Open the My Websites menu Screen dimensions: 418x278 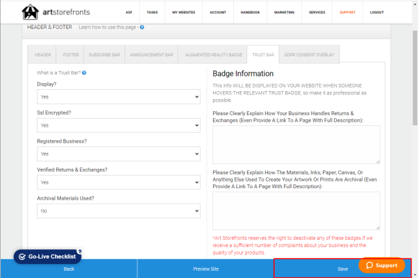(x=184, y=12)
